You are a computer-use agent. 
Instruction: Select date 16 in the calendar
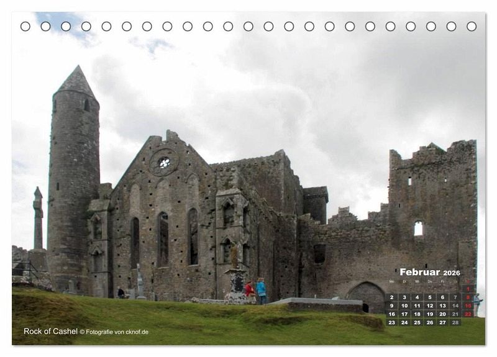point(392,314)
